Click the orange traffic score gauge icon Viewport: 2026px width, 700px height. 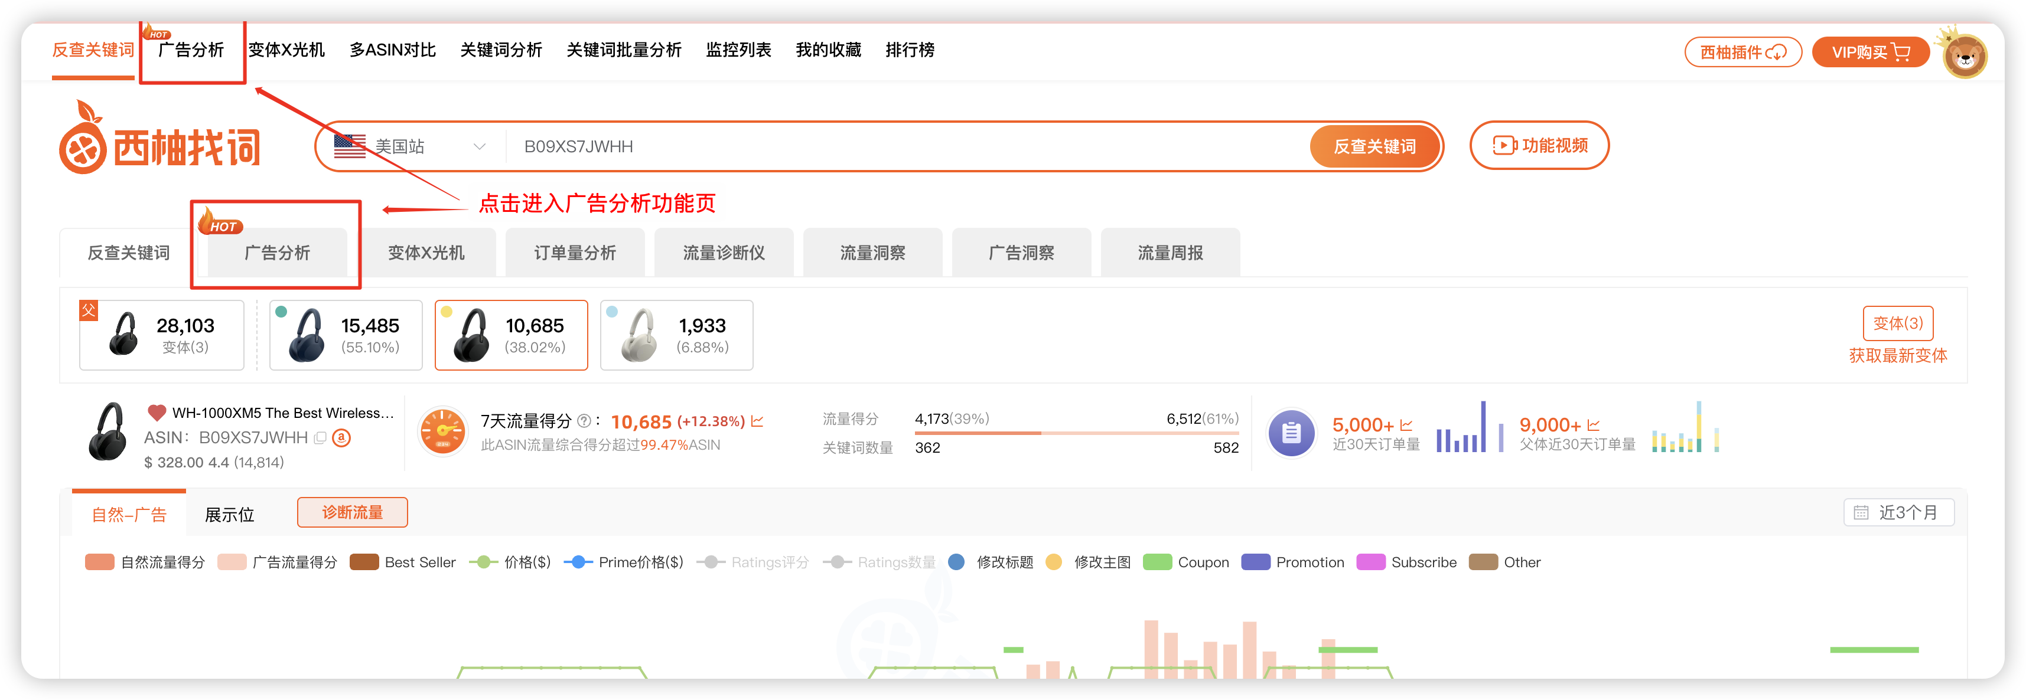442,431
